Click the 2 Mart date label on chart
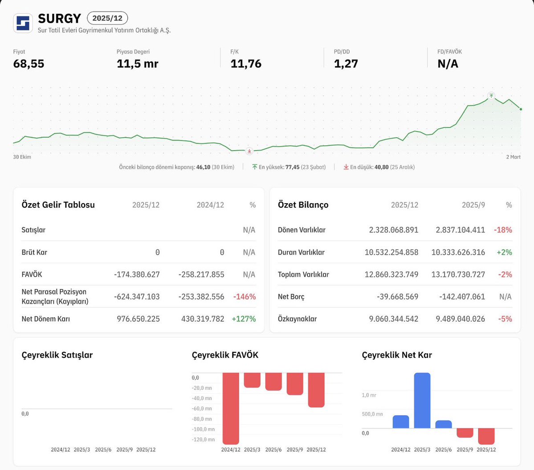Screen dimensions: 534x470 point(513,157)
